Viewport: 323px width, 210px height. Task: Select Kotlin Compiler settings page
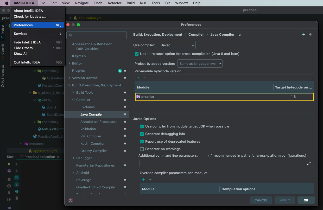[92, 143]
